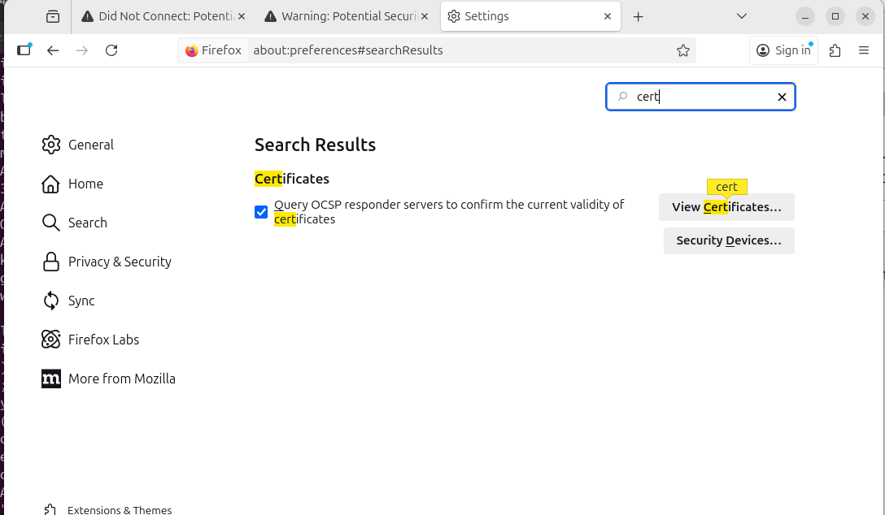The image size is (885, 515).
Task: Click the View Certificates button
Action: click(726, 207)
